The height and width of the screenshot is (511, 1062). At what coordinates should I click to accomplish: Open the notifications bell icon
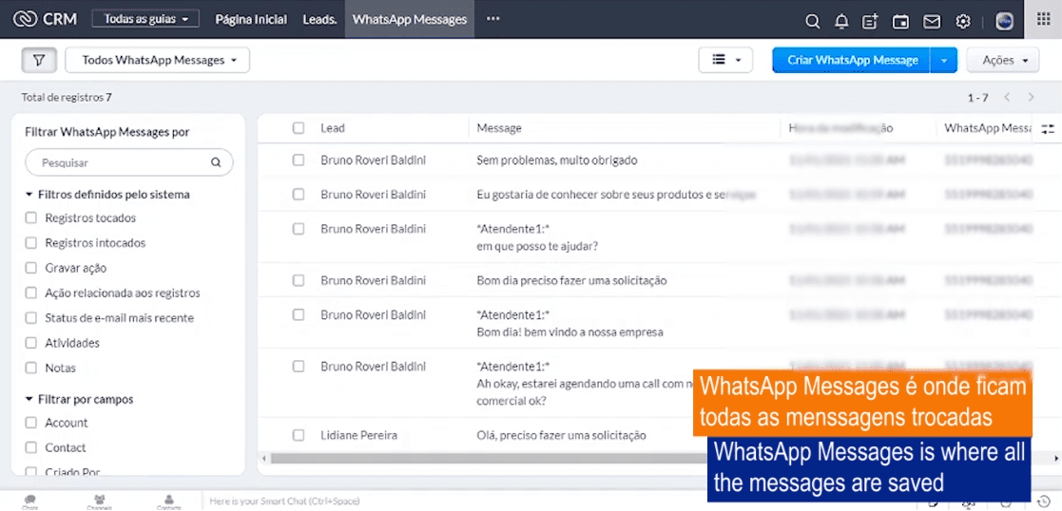coord(840,21)
